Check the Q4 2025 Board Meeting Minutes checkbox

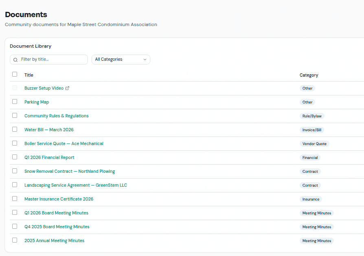pos(15,226)
